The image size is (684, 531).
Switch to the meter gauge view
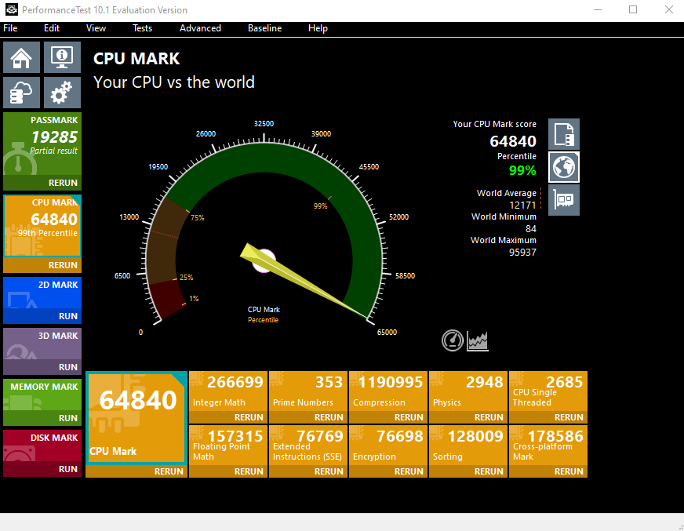pos(453,340)
